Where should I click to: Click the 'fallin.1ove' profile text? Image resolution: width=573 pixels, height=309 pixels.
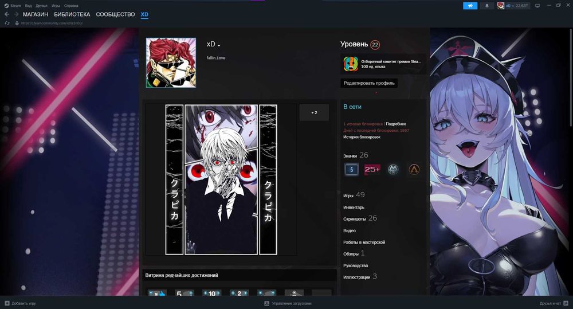point(216,58)
